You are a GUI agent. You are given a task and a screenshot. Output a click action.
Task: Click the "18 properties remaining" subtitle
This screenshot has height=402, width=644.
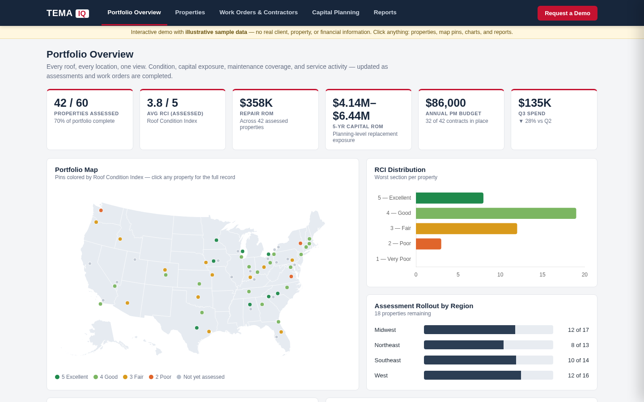click(403, 314)
